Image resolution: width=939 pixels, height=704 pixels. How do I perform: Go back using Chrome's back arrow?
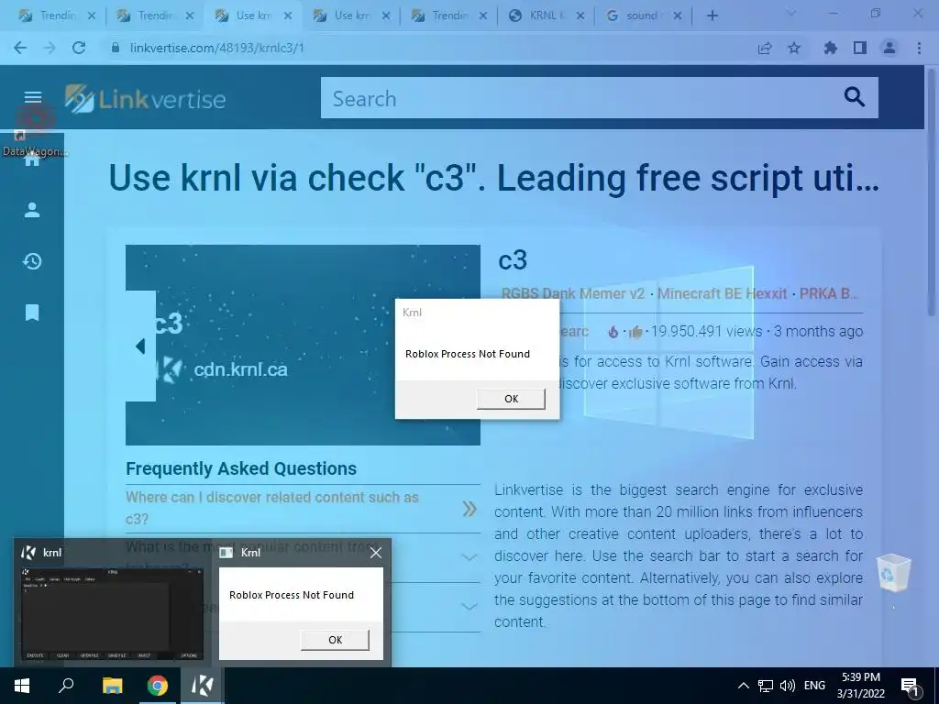click(x=20, y=48)
